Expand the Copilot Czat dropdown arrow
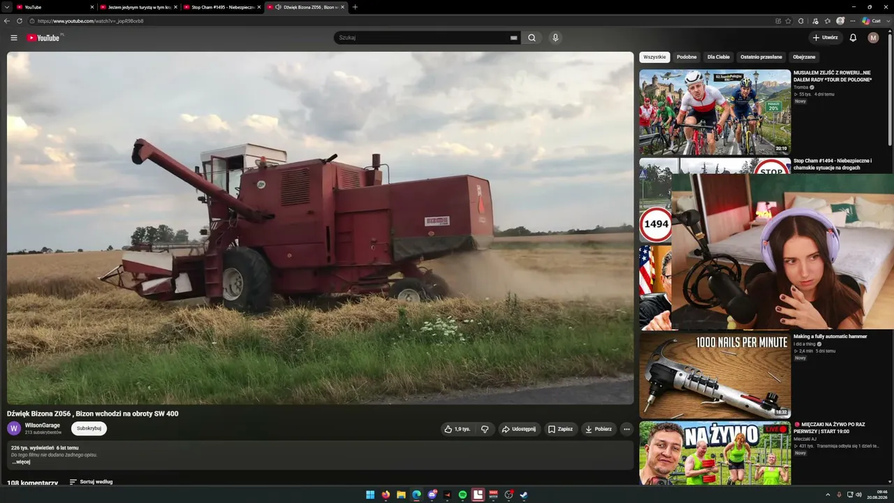This screenshot has height=503, width=894. (887, 21)
